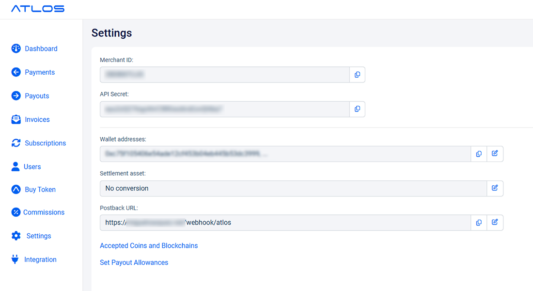View Commissions in sidebar

point(44,212)
